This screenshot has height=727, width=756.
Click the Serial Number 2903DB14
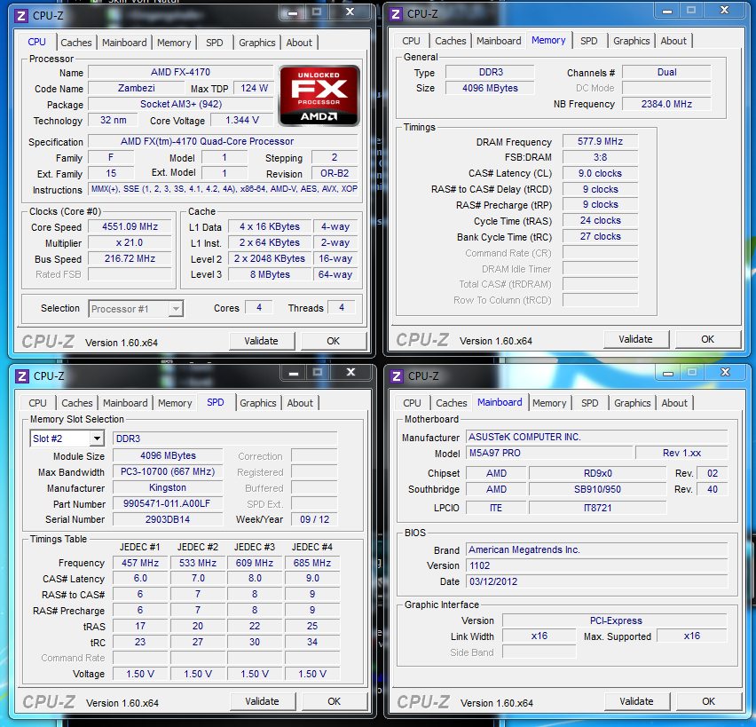[168, 519]
